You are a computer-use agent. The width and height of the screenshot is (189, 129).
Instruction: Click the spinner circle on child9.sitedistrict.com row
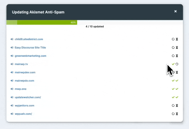coord(173,39)
